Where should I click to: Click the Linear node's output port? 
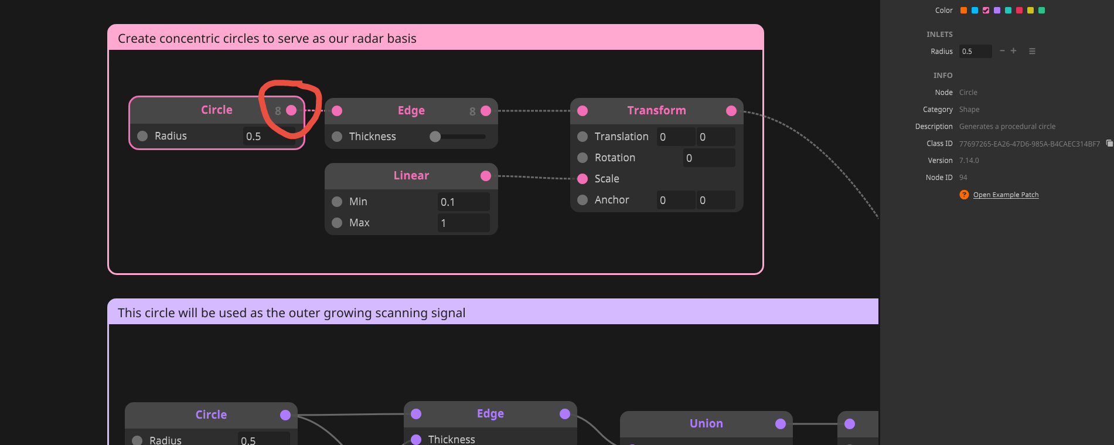pos(486,176)
